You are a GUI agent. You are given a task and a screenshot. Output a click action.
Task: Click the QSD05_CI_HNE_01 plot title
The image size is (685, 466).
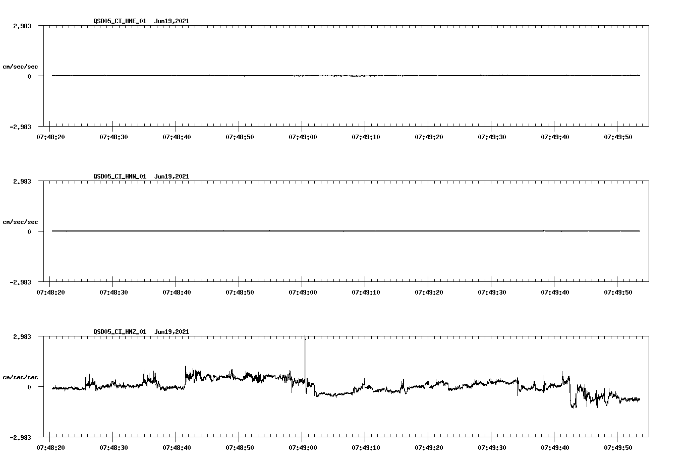[x=141, y=21]
